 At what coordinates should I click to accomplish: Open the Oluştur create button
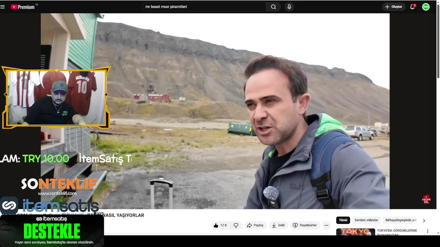pos(394,7)
